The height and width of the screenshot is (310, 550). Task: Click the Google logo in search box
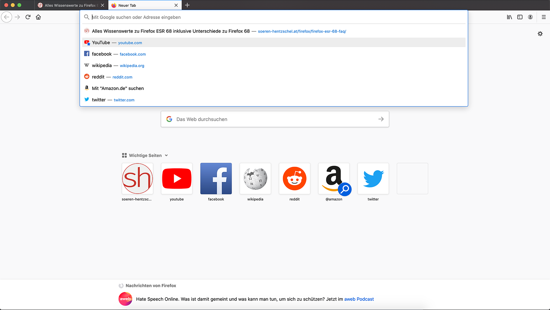169,119
